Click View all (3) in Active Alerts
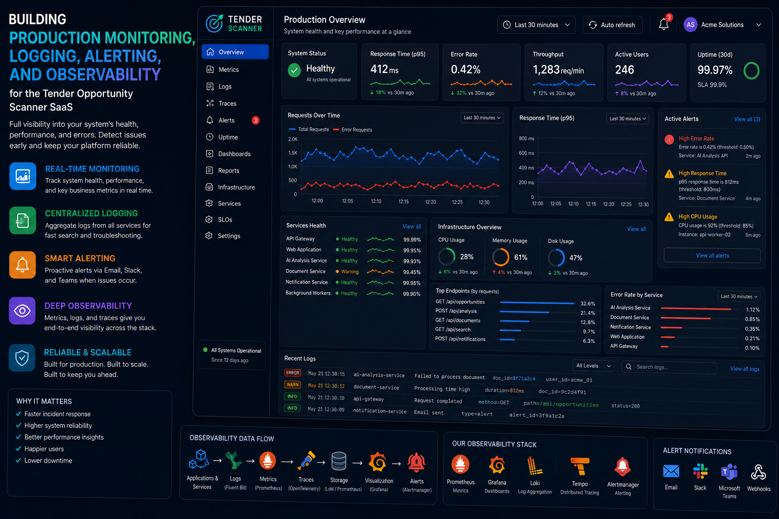Screen dimensions: 779x519 point(747,119)
